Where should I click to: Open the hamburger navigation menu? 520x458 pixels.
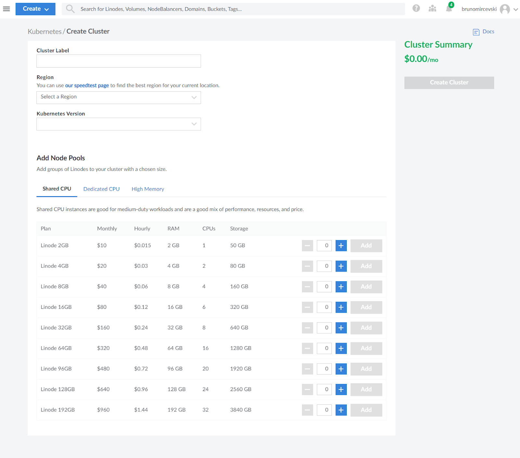pos(6,9)
